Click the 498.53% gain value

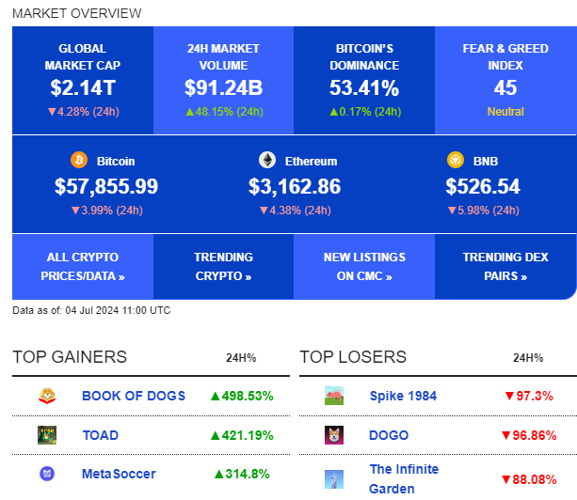click(242, 396)
